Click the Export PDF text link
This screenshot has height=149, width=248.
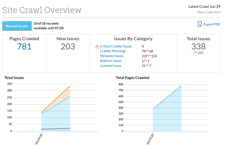[212, 24]
